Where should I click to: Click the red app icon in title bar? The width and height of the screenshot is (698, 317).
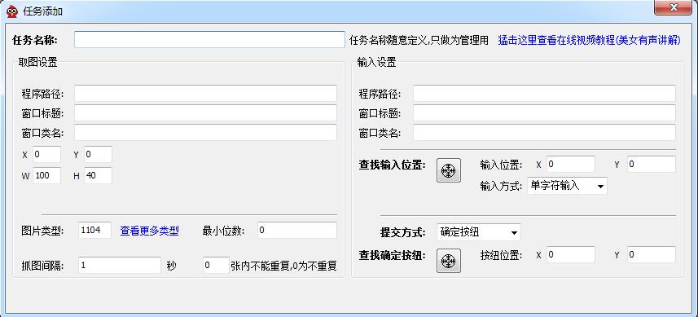click(x=12, y=11)
